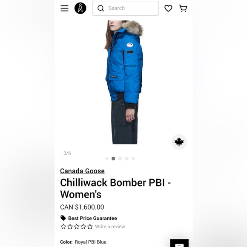Open the shopping cart icon
Image resolution: width=247 pixels, height=247 pixels.
pos(183,8)
